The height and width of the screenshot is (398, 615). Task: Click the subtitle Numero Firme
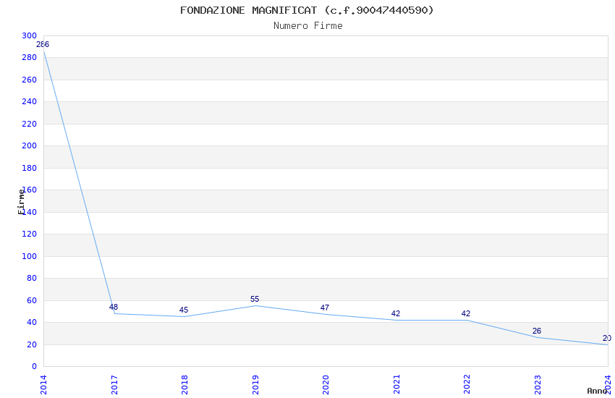pos(308,26)
